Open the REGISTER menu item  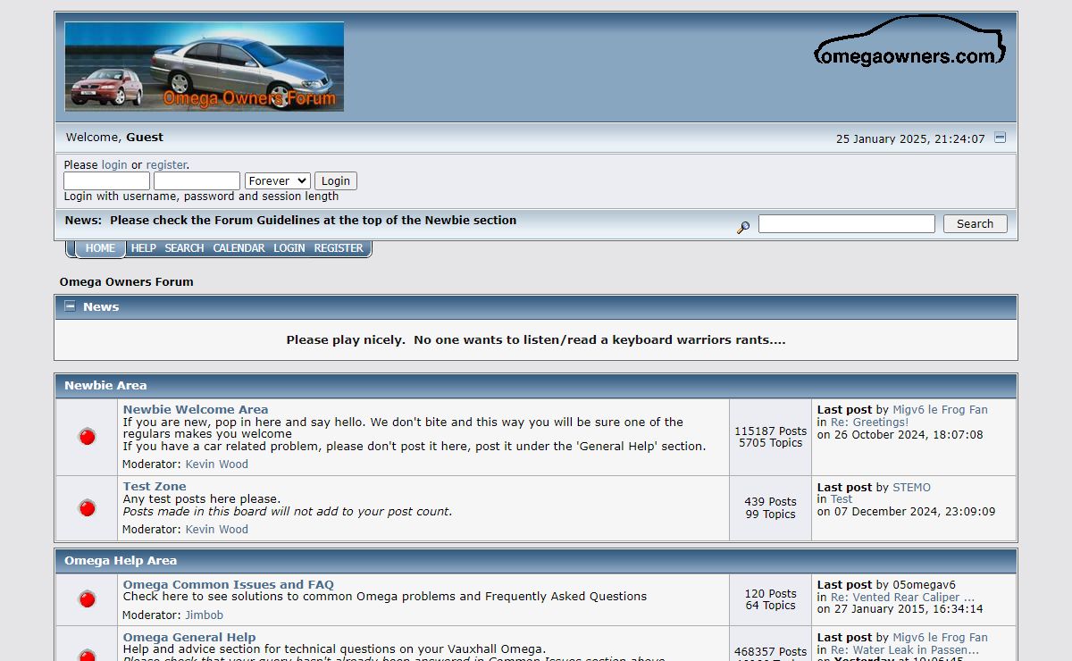[339, 248]
